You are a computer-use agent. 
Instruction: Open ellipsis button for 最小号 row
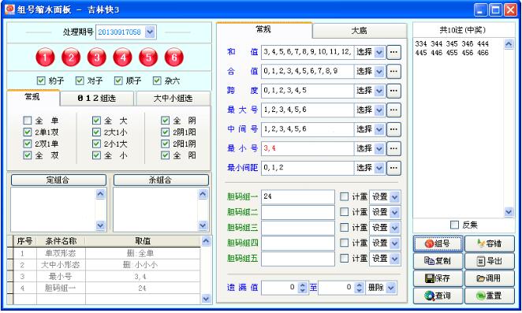(393, 148)
